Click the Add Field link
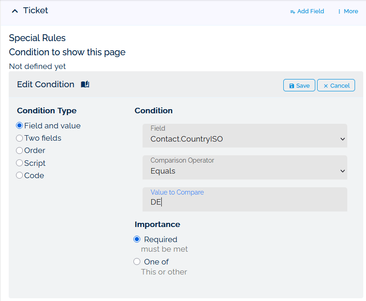This screenshot has width=366, height=301. tap(311, 11)
